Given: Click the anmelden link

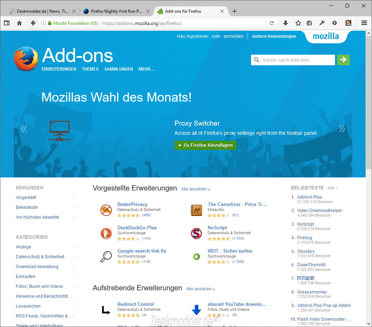Looking at the screenshot, I should (x=233, y=36).
